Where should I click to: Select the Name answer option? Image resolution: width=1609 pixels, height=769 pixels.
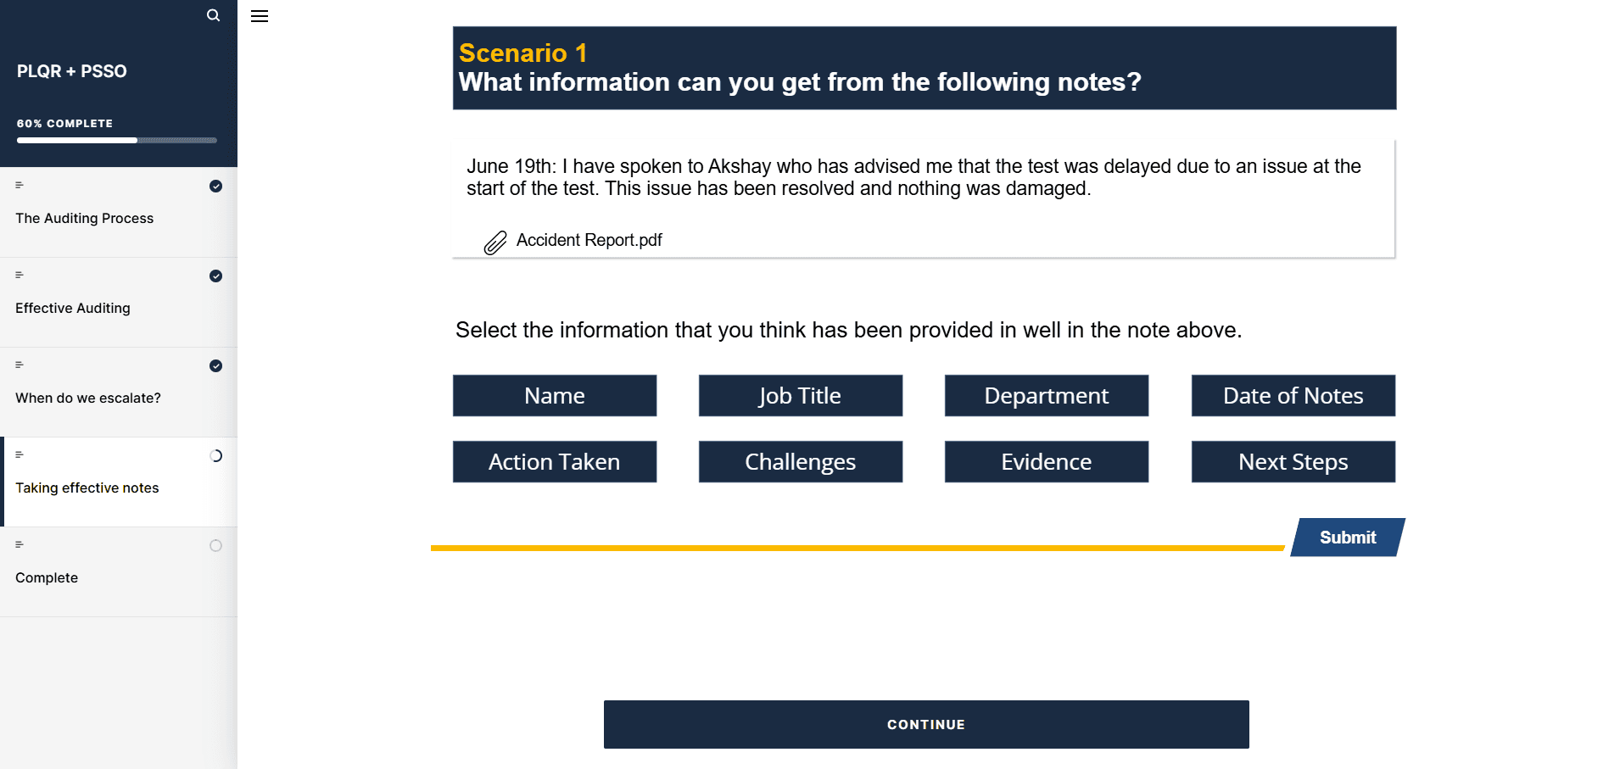[x=554, y=395]
